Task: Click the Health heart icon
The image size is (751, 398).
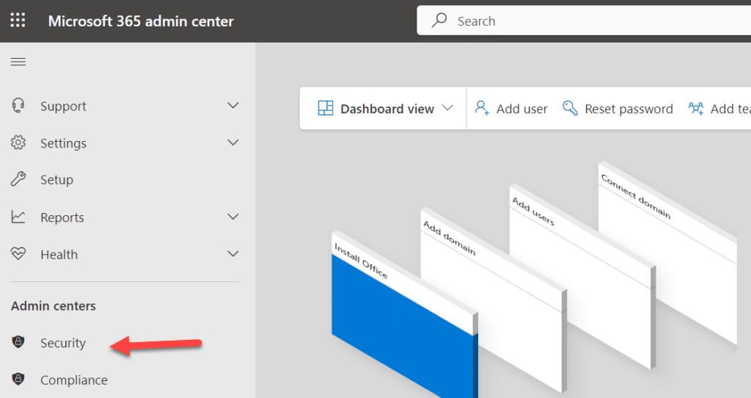Action: pos(18,253)
